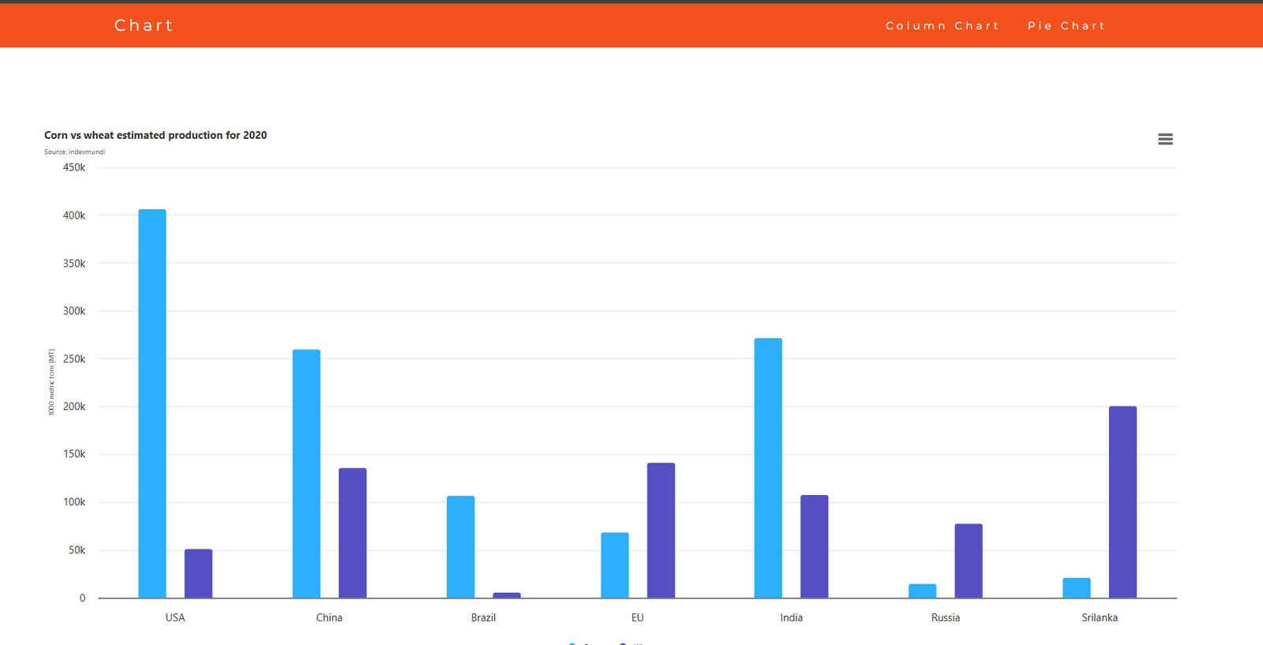Click Brazil's light blue corn bar
1263x645 pixels.
tap(460, 546)
